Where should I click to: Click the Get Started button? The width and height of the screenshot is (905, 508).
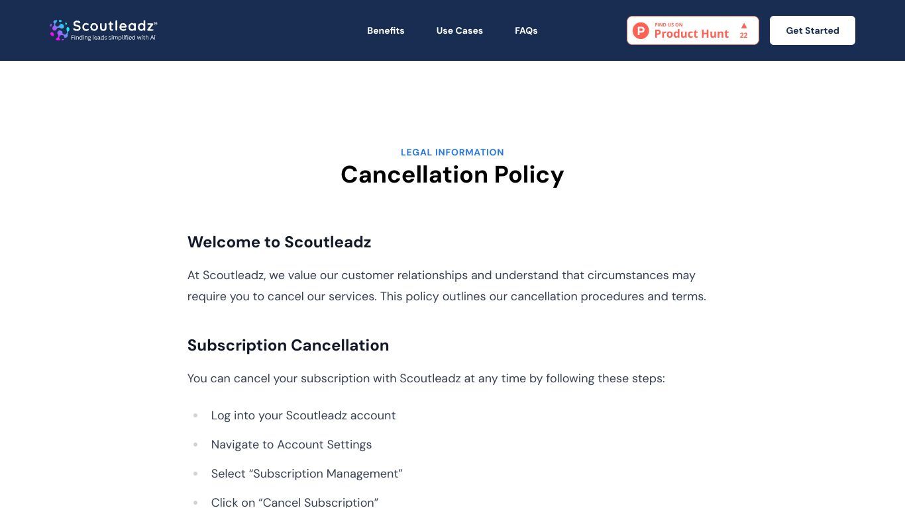tap(812, 30)
